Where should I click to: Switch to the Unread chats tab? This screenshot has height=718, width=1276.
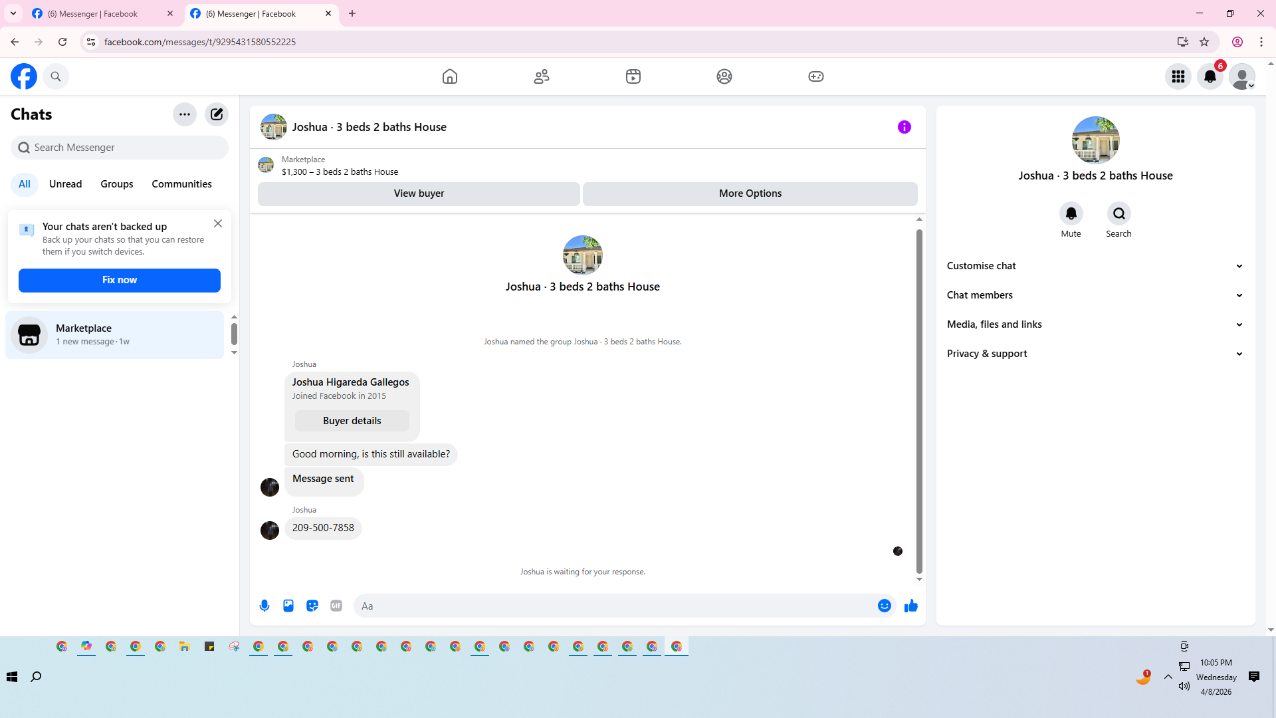point(65,184)
